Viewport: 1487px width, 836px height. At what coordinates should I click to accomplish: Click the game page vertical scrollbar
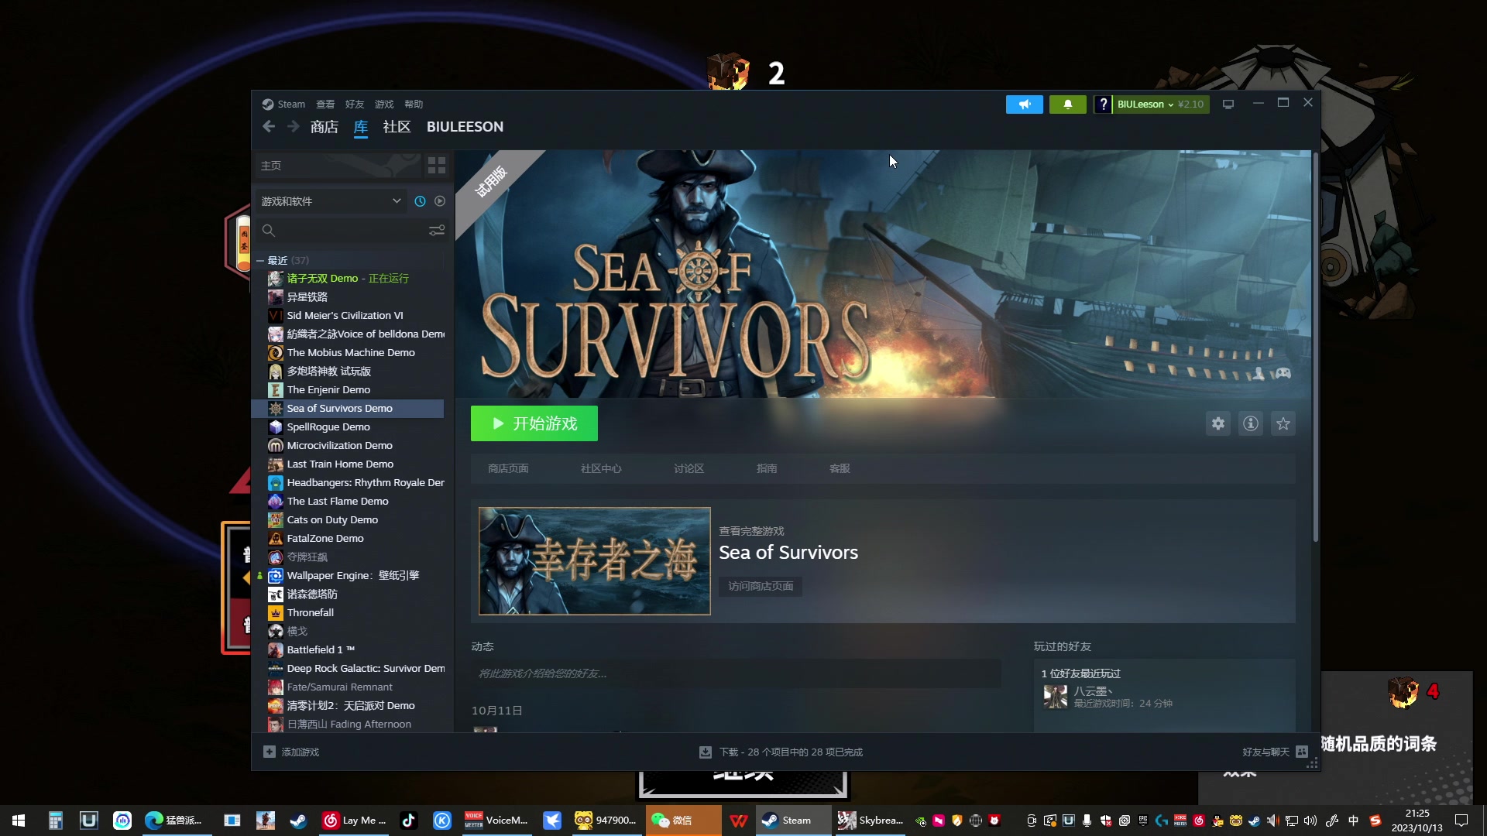pos(1315,348)
